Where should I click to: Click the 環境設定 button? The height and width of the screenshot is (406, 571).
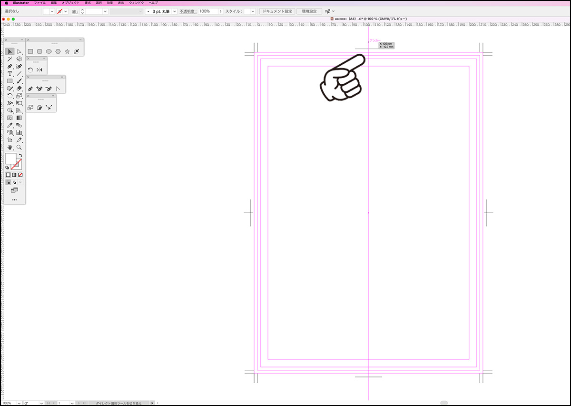pos(309,11)
